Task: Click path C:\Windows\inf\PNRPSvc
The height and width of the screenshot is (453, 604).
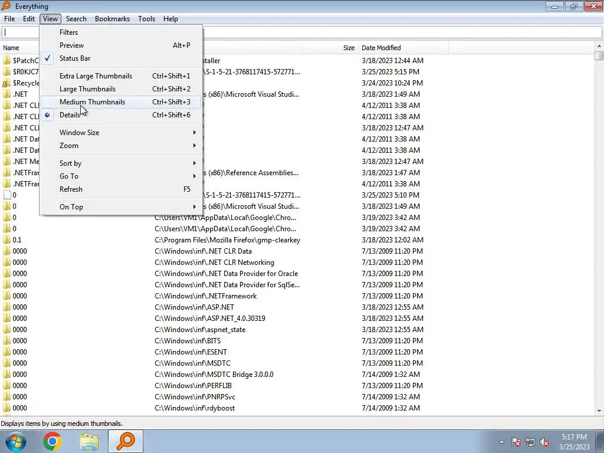Action: pyautogui.click(x=195, y=397)
